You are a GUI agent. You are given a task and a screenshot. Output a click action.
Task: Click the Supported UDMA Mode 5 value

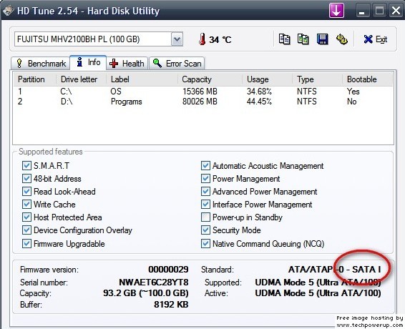[318, 283]
